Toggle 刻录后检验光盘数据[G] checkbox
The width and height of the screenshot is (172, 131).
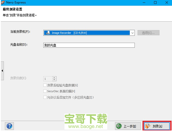click(45, 85)
